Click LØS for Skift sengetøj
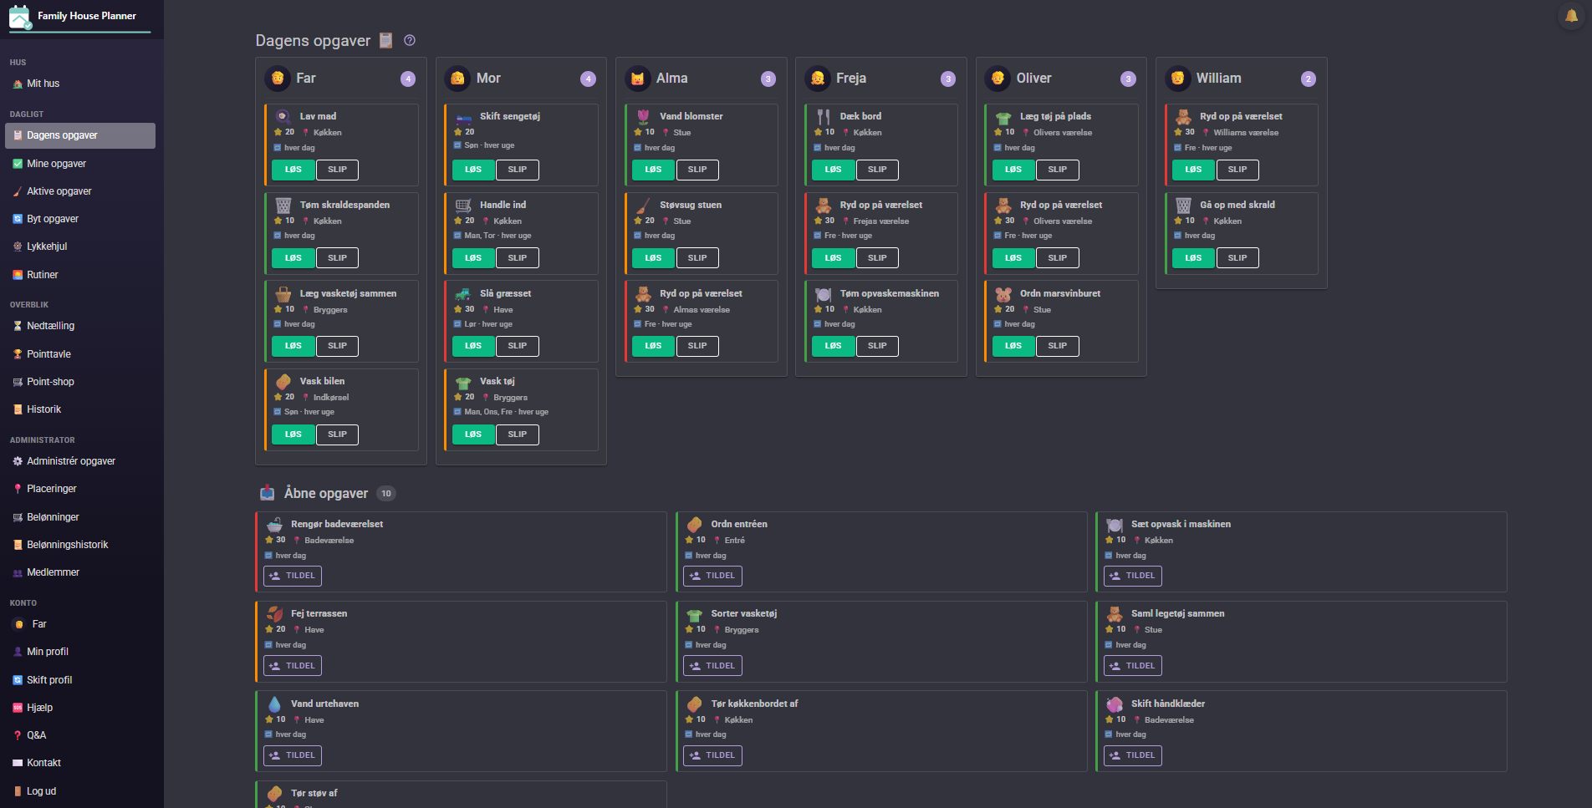 click(x=473, y=170)
